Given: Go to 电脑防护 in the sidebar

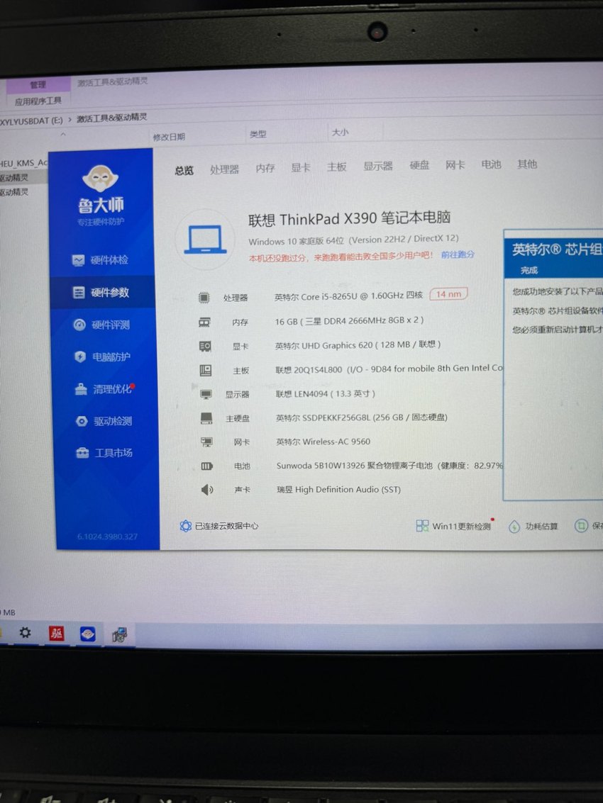Looking at the screenshot, I should [102, 357].
